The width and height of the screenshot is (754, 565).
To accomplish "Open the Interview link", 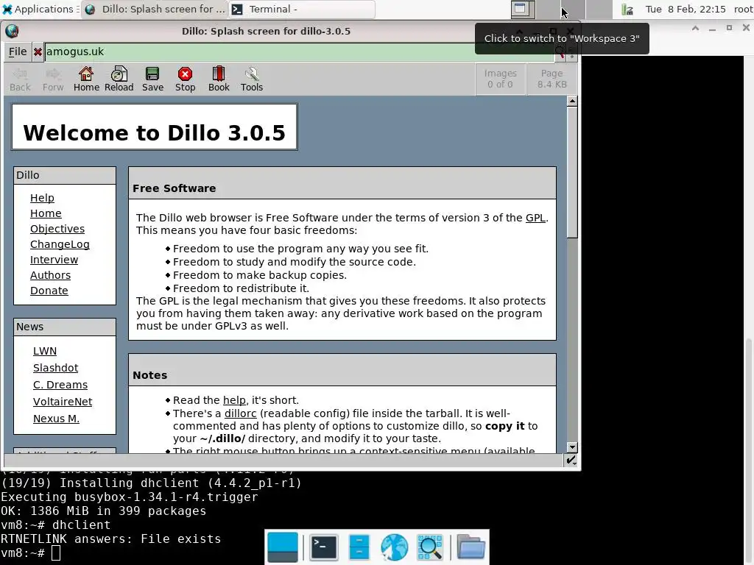I will tap(54, 260).
